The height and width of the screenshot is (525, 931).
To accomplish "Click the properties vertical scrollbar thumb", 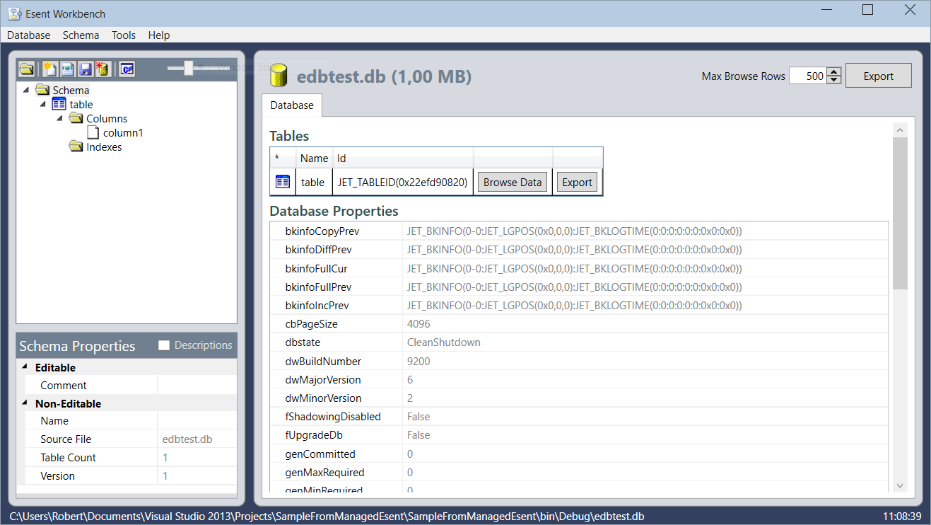I will click(900, 214).
